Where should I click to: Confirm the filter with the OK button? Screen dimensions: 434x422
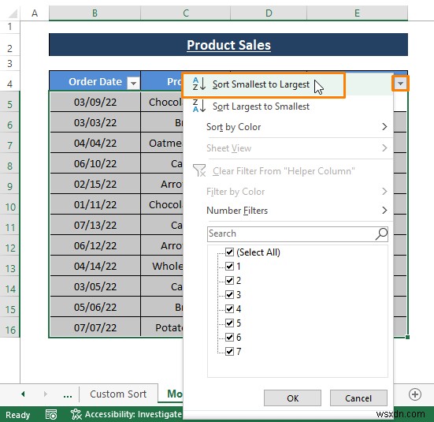(292, 398)
